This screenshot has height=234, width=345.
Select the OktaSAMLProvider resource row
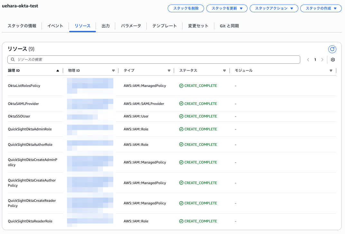23,104
